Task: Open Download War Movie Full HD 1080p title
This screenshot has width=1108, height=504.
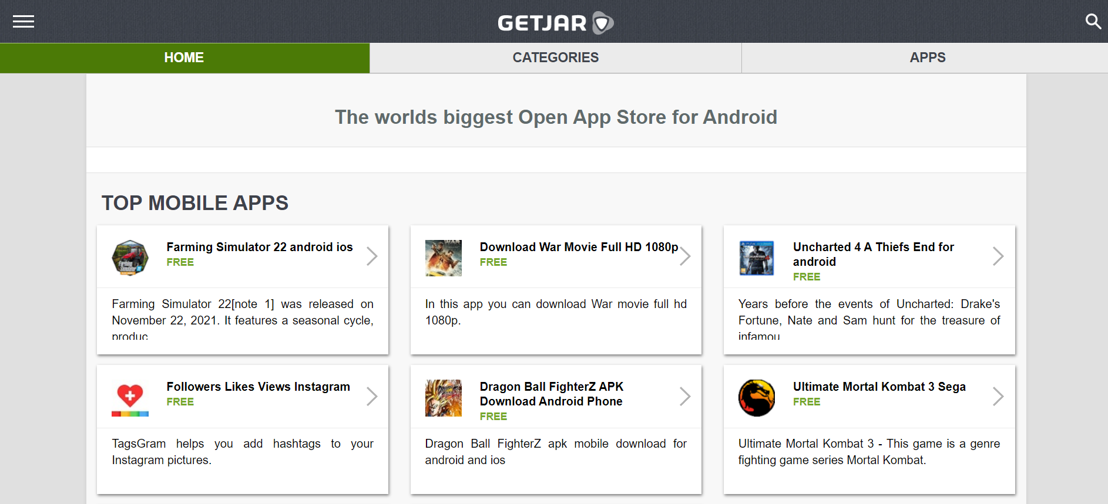Action: pos(579,247)
